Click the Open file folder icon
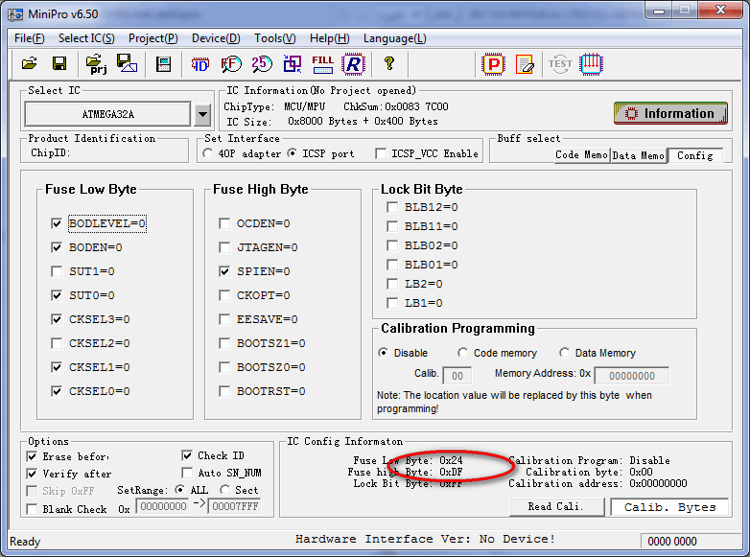This screenshot has height=557, width=750. (x=29, y=64)
